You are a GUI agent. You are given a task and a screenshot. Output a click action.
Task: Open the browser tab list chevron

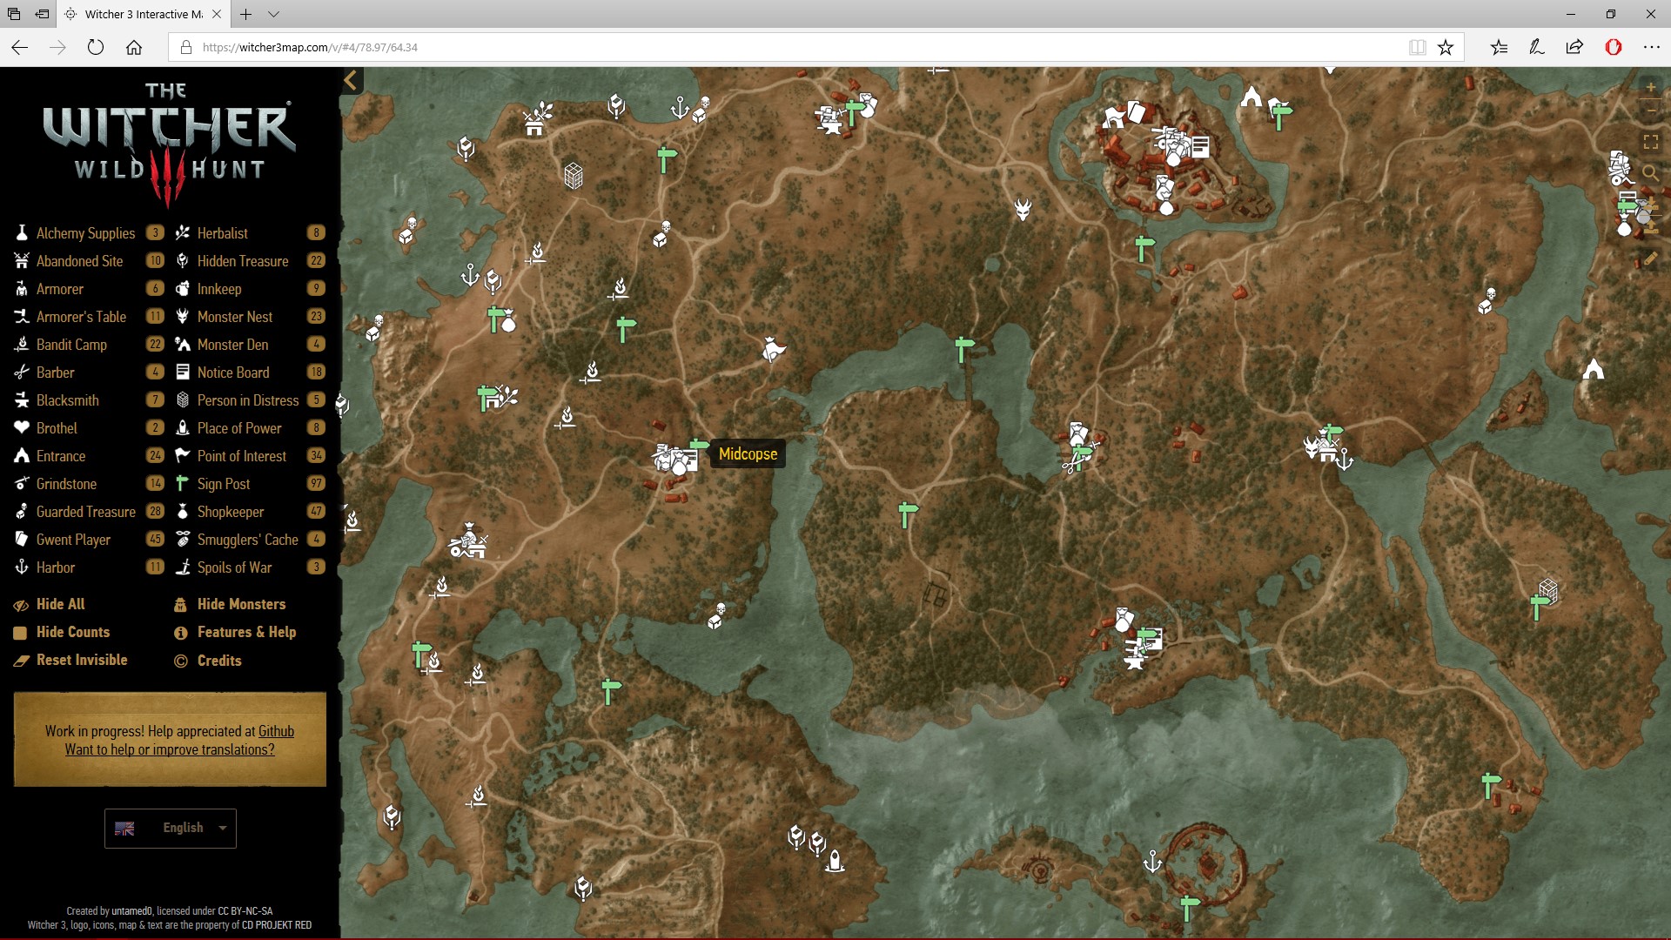click(274, 14)
